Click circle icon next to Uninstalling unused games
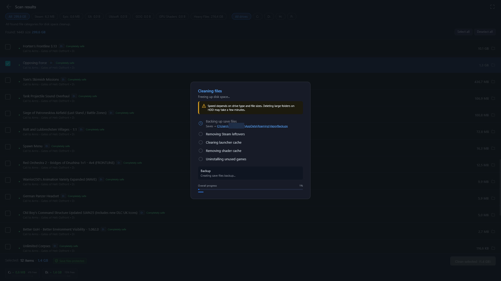This screenshot has width=501, height=281. (201, 159)
